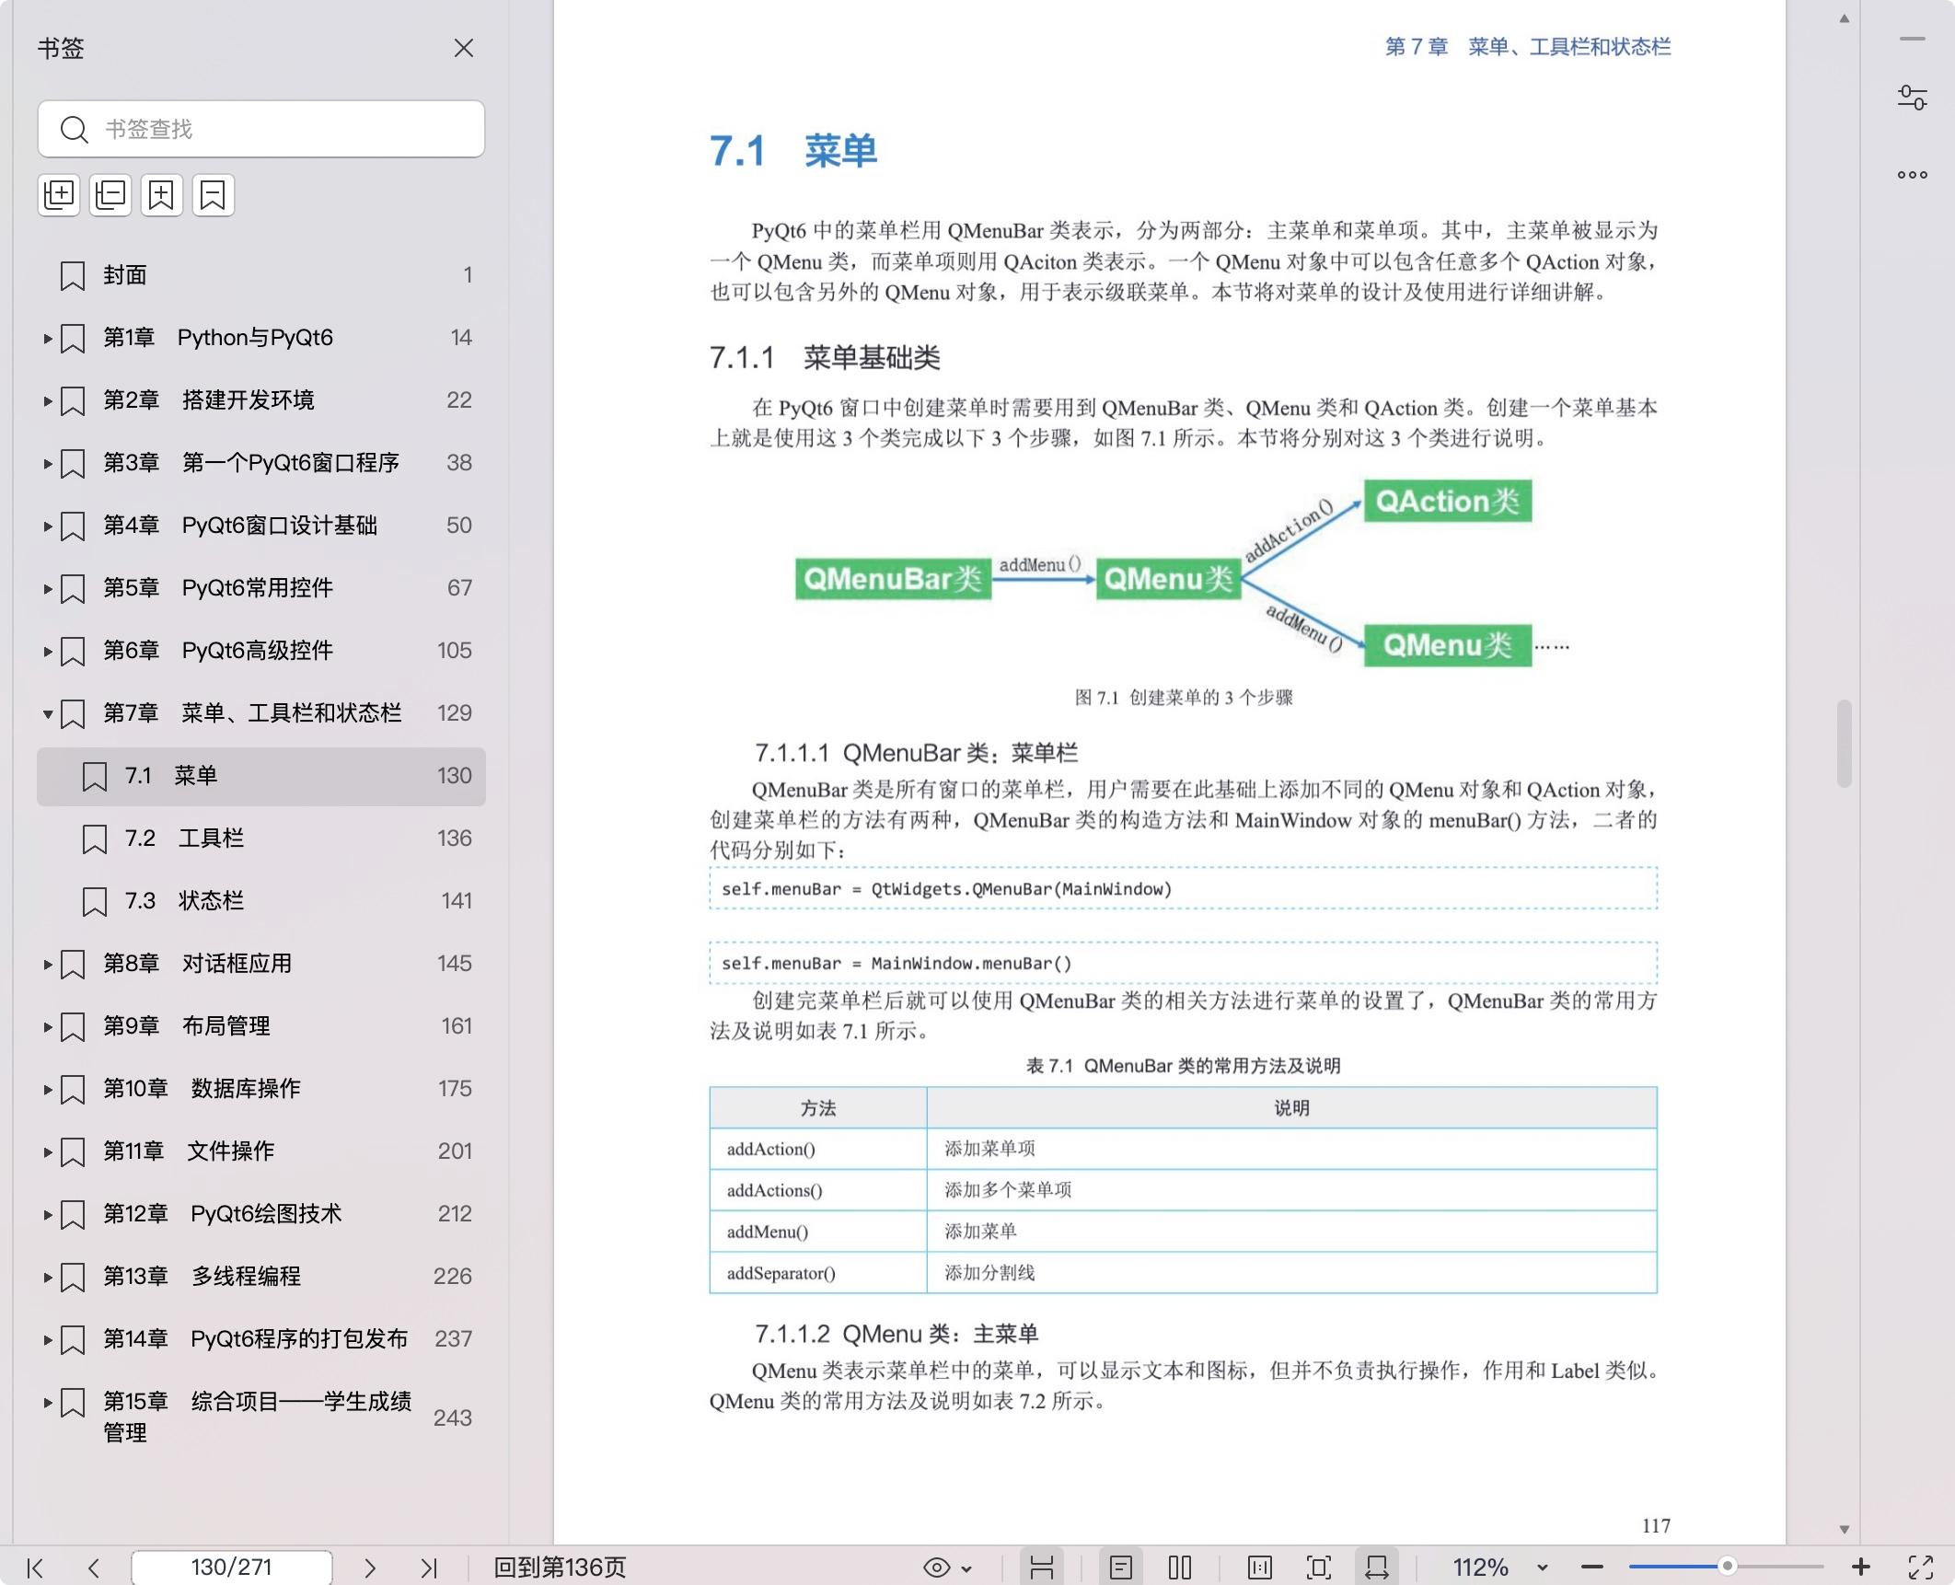Expand 第14章 PyQt6程序的打包发布
Viewport: 1955px width, 1585px height.
click(x=47, y=1340)
